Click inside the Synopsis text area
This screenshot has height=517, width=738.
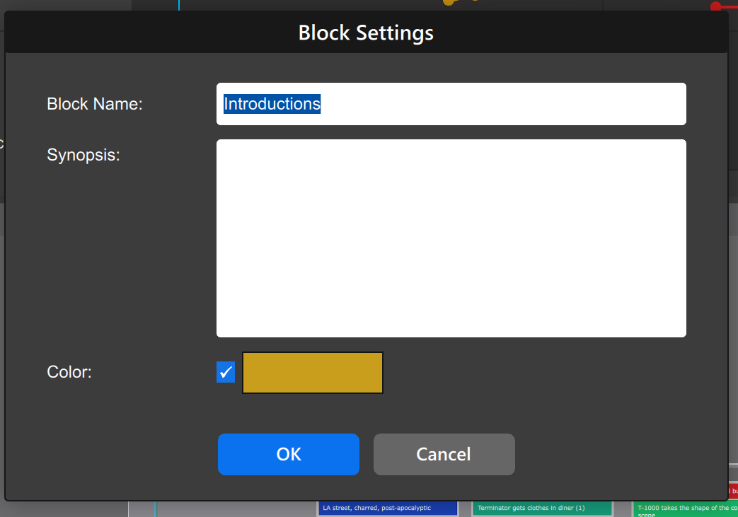(451, 238)
